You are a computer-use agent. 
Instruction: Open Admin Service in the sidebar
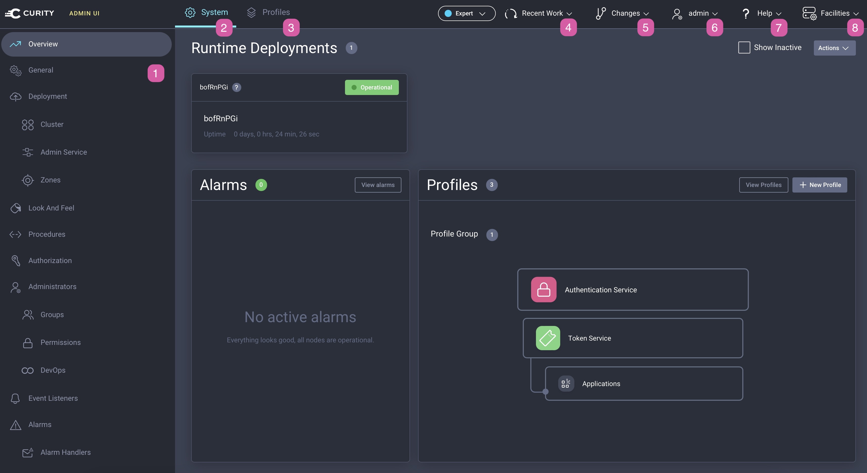tap(86, 152)
